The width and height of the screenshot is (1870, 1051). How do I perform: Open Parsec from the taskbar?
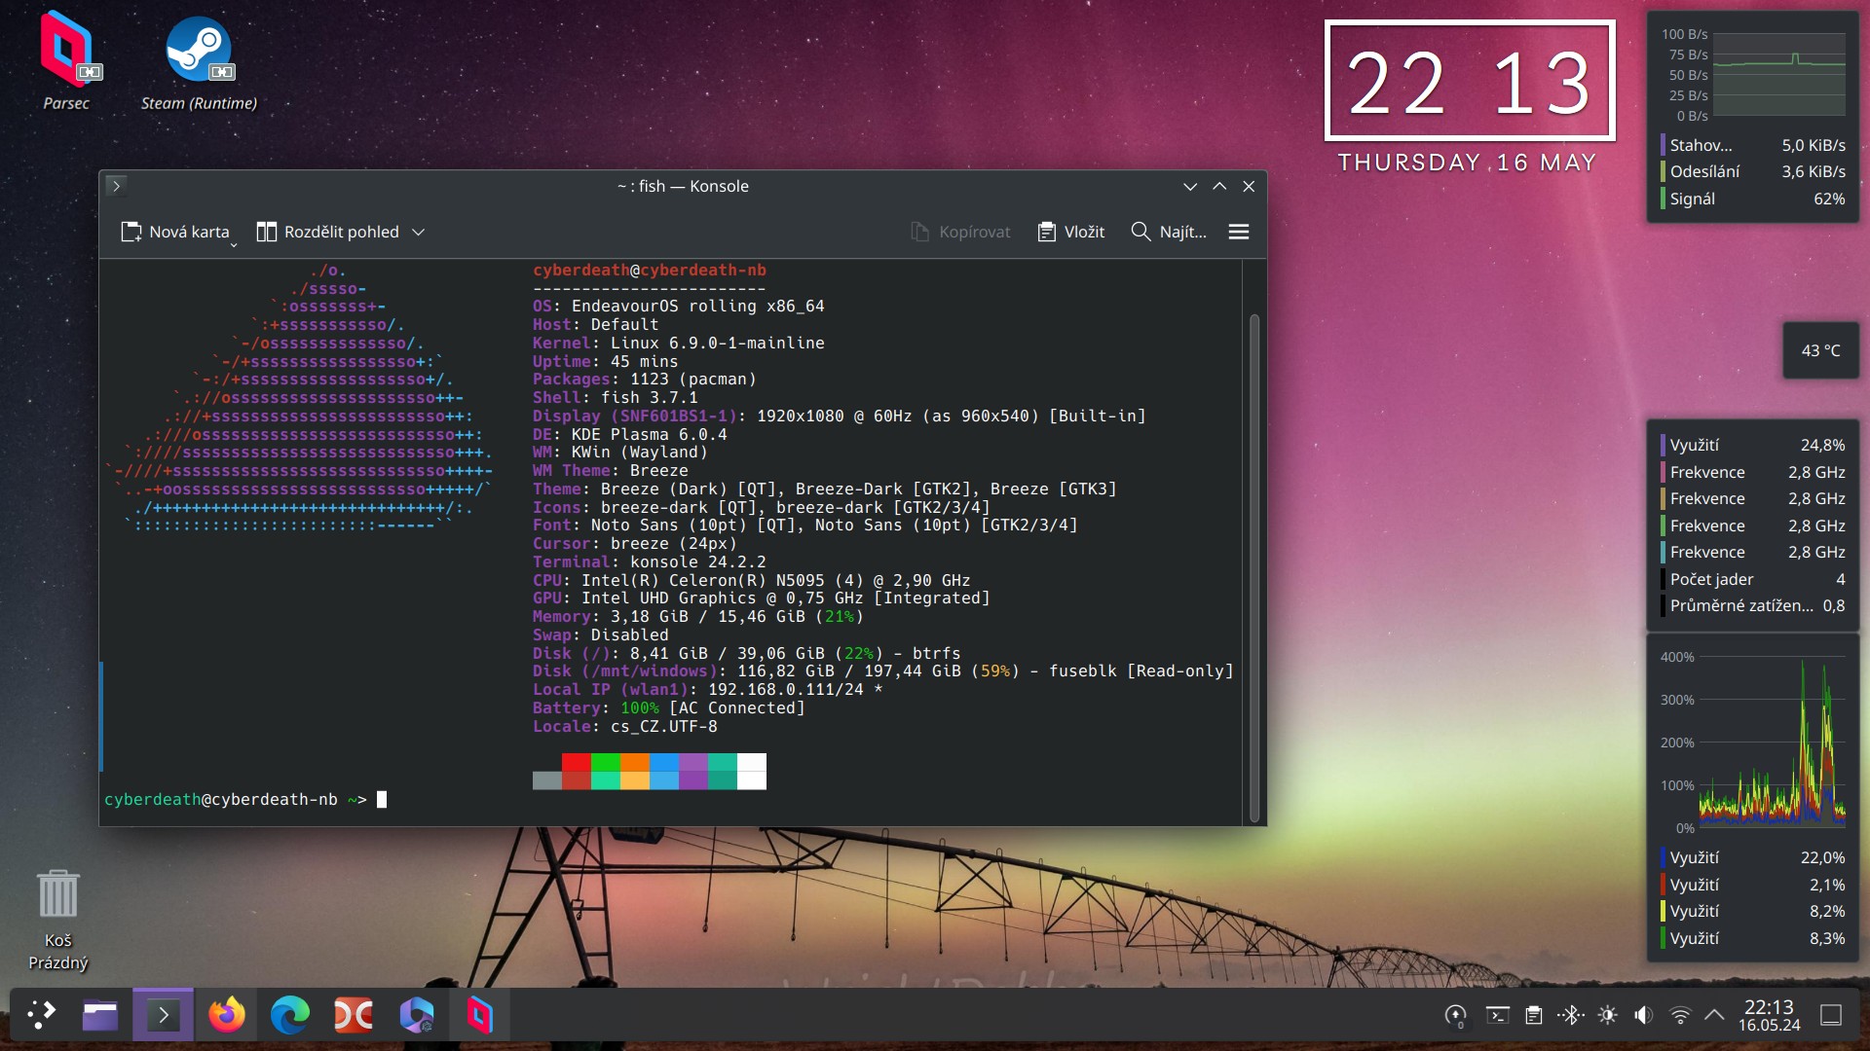479,1015
